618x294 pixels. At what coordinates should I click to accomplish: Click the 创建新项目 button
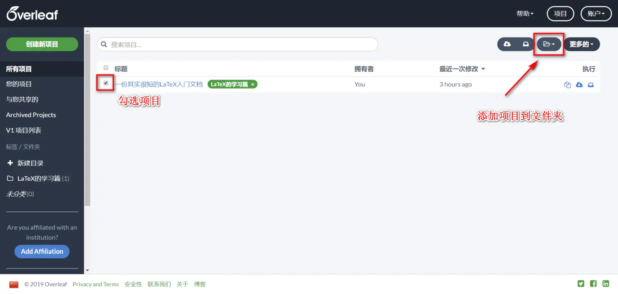(42, 44)
